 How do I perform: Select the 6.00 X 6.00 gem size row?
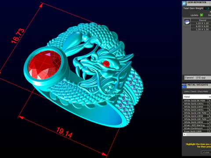point(201,26)
